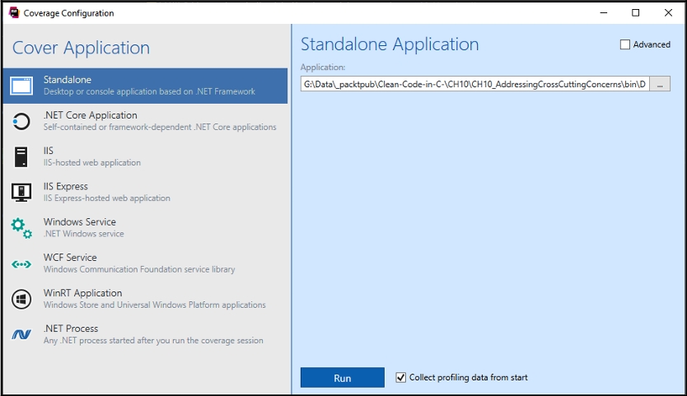687x396 pixels.
Task: Enable the Advanced checkbox
Action: pos(625,44)
